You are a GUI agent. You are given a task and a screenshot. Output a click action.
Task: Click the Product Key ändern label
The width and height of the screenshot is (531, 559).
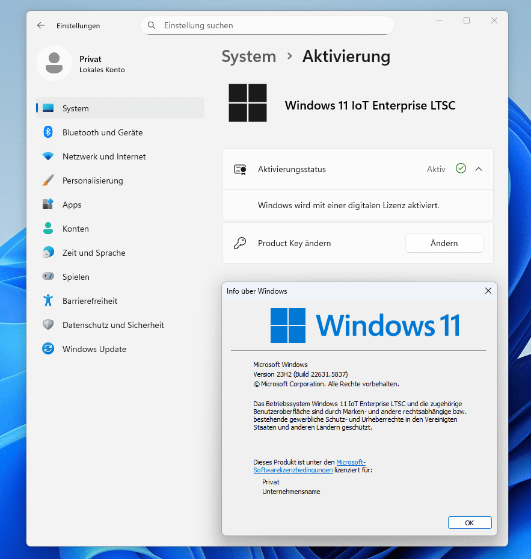(x=295, y=243)
